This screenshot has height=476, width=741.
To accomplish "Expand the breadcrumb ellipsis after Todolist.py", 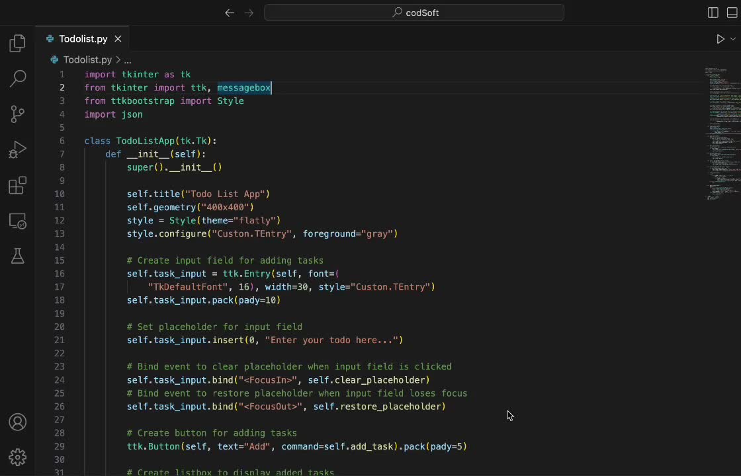I will click(128, 59).
